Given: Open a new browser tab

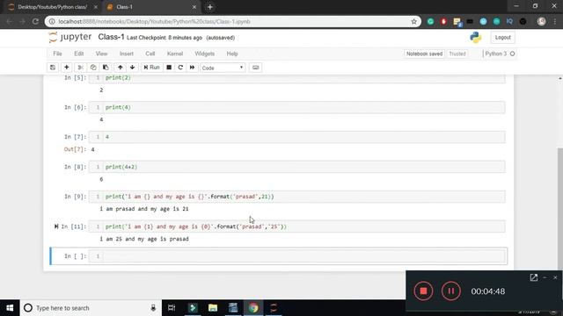Looking at the screenshot, I should pos(210,7).
